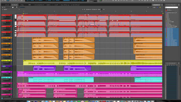
Task: Select the long yellow audio clip
Action: point(93,63)
